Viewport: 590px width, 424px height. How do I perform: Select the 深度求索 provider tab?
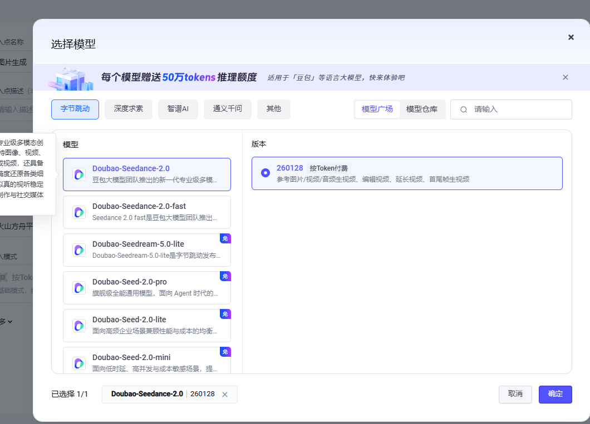tap(129, 109)
